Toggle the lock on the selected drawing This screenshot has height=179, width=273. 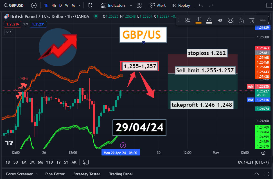241,20
